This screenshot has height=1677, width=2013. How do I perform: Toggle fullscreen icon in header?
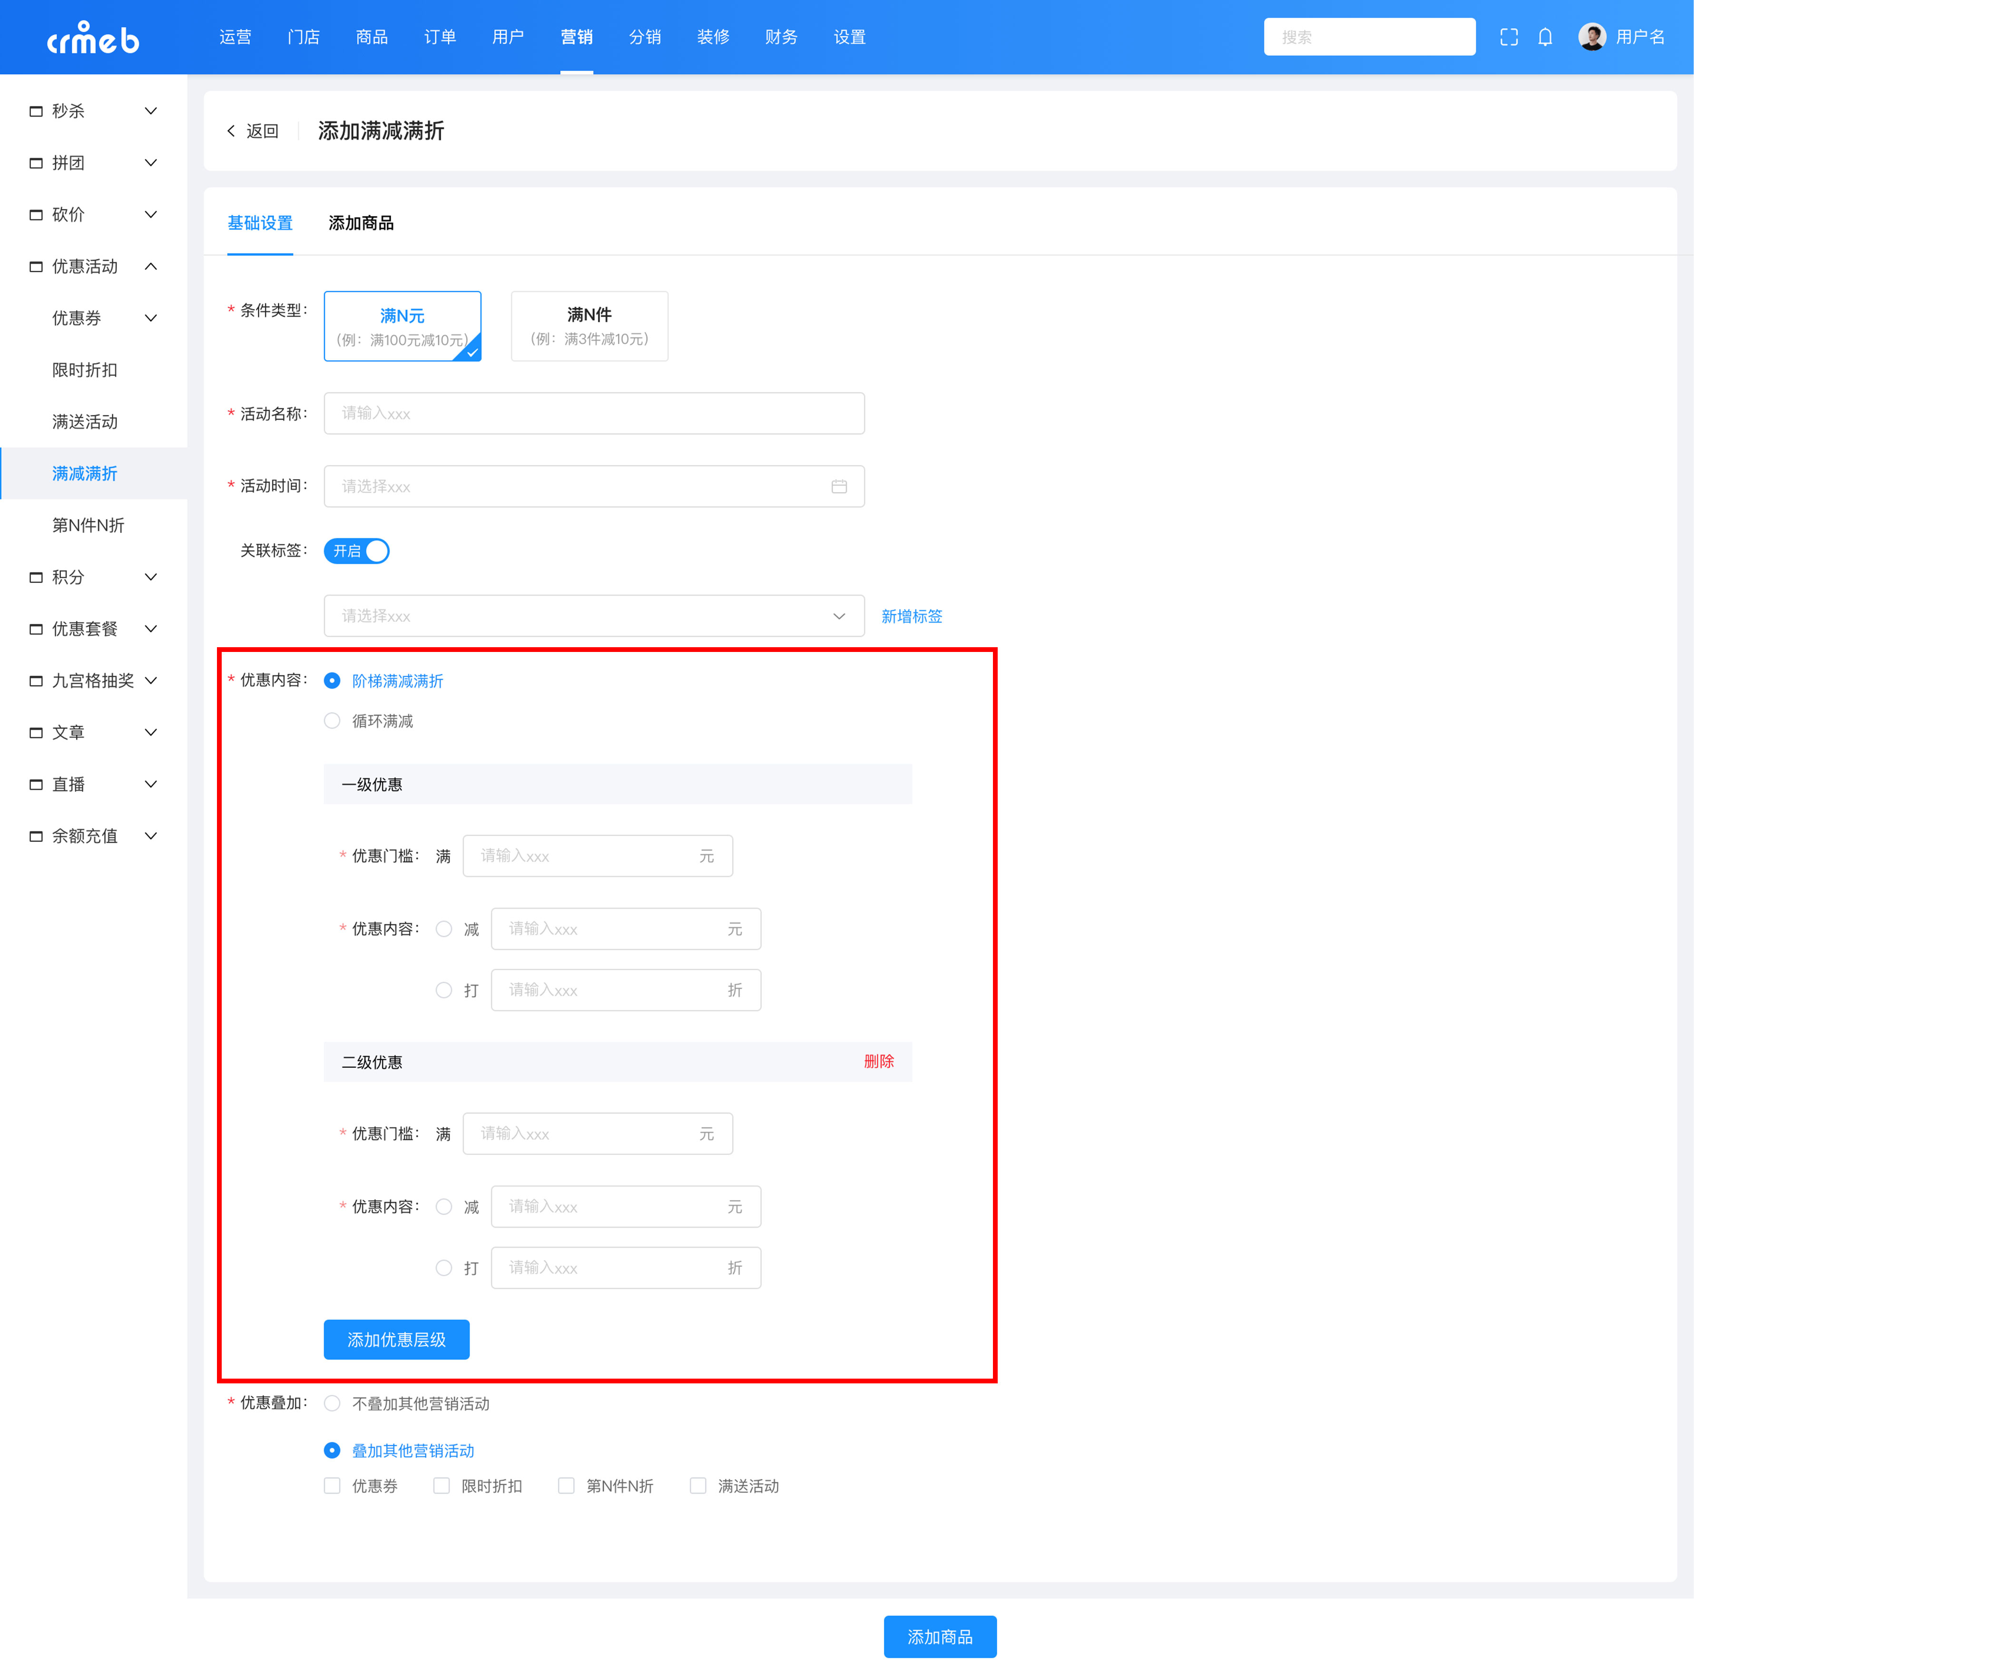tap(1509, 38)
